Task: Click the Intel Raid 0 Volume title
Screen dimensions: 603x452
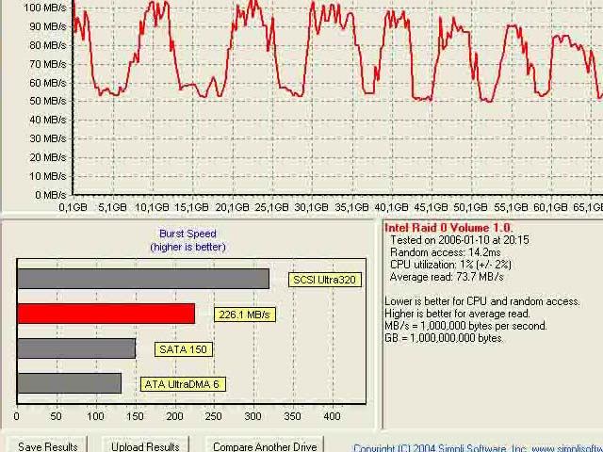Action: point(448,228)
